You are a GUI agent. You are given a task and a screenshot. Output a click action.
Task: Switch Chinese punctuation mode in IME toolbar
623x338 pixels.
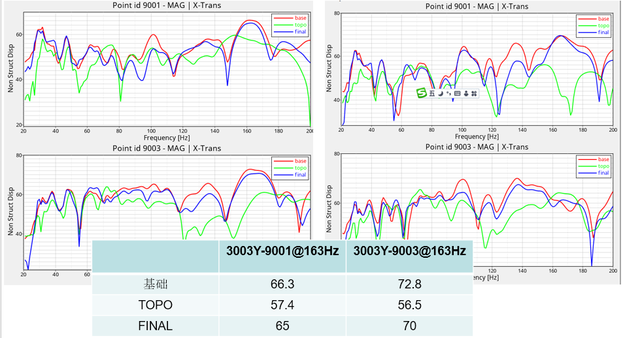click(448, 93)
